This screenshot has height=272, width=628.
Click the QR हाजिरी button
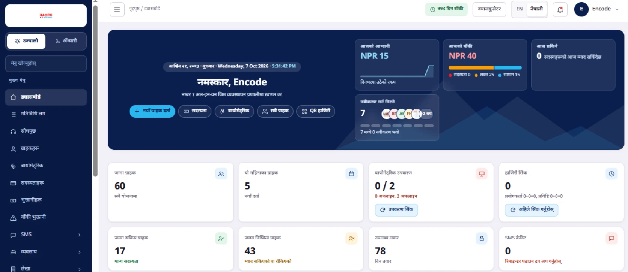[x=316, y=111]
